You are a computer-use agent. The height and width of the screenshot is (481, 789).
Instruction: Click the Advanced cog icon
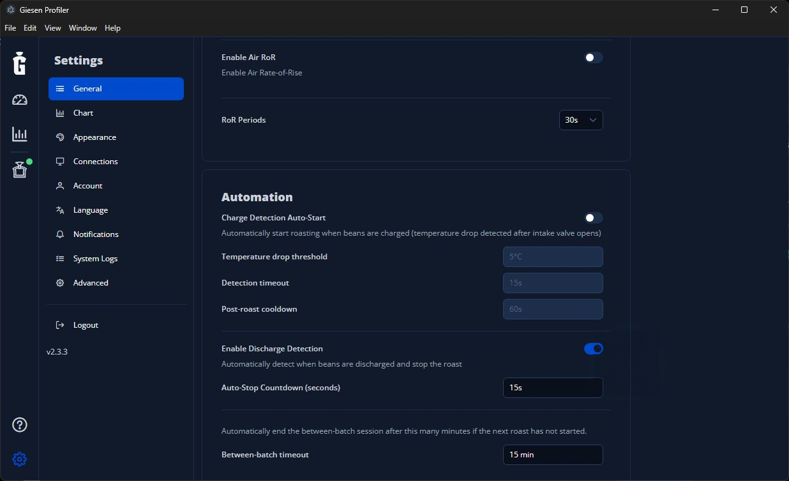pos(60,283)
